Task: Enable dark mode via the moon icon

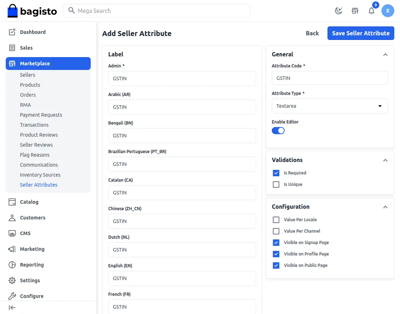Action: [338, 11]
